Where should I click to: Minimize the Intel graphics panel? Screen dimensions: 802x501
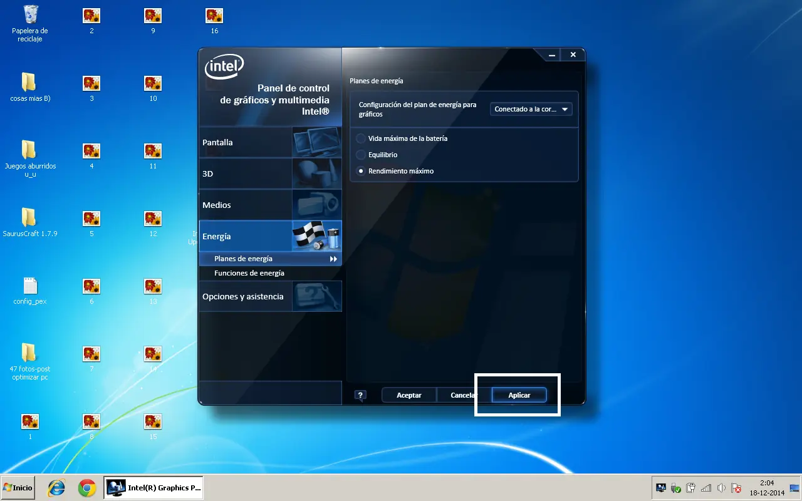click(x=552, y=55)
